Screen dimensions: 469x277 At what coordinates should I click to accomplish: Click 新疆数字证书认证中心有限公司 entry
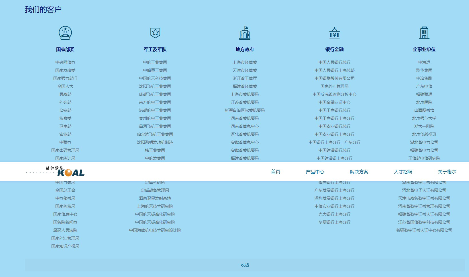click(424, 230)
